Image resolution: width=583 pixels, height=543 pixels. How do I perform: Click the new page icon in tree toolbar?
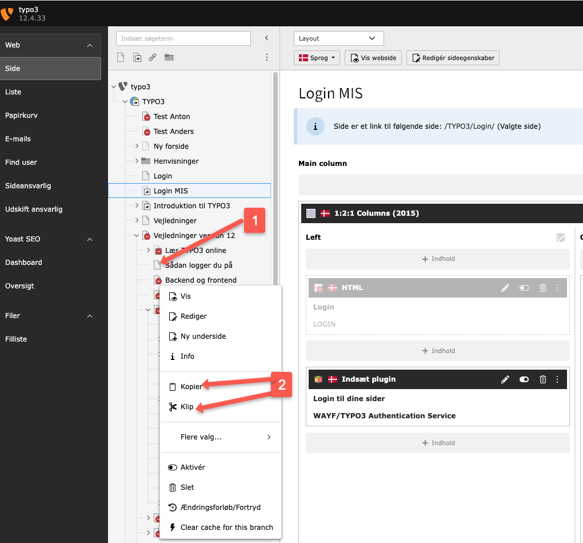(x=121, y=57)
